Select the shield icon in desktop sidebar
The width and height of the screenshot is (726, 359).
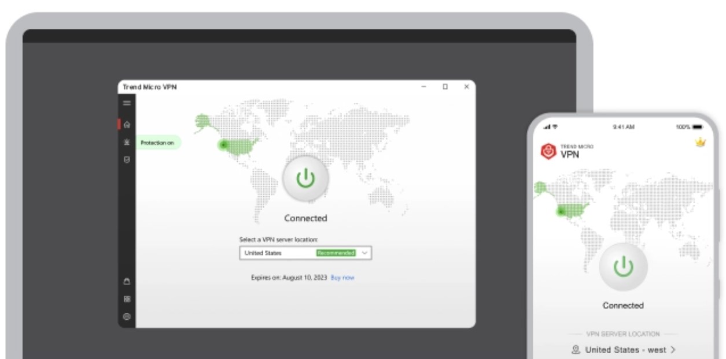click(127, 159)
